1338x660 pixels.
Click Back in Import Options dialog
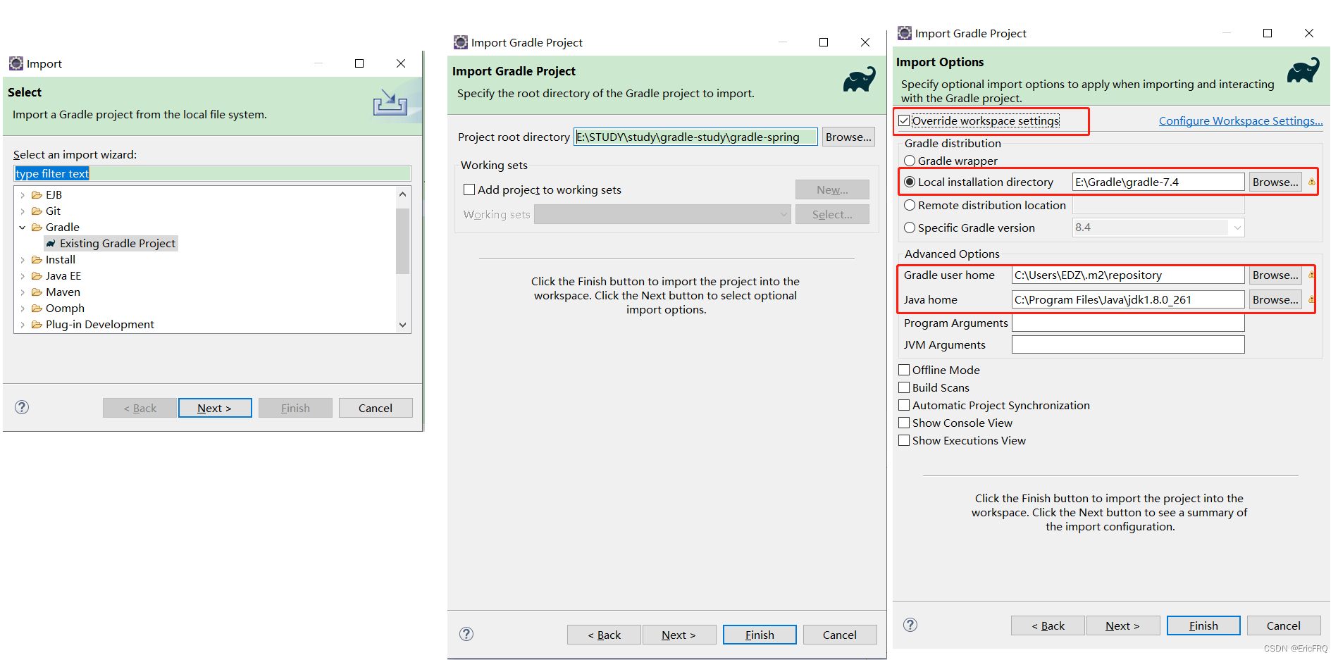[1048, 625]
